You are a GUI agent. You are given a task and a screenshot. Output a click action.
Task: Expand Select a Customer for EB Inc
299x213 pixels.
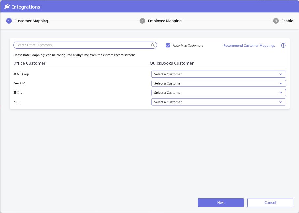tap(218, 93)
